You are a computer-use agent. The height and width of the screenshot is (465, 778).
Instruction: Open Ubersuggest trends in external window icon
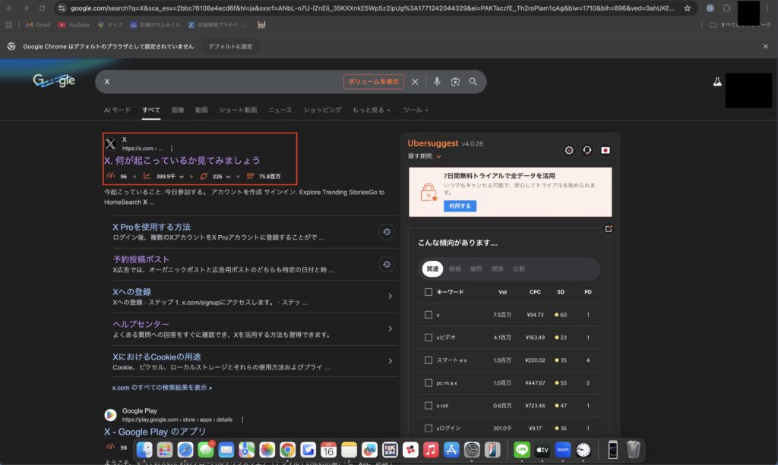pos(609,228)
